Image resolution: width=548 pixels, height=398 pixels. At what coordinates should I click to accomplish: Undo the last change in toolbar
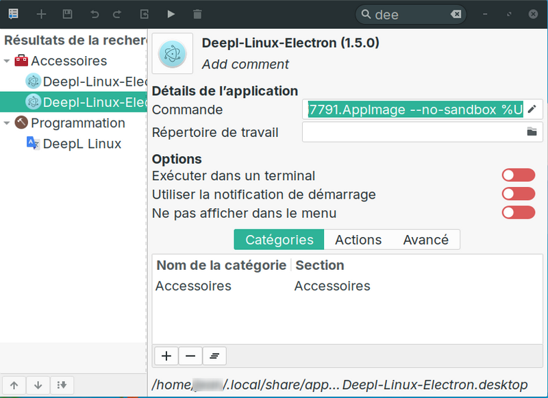click(94, 14)
